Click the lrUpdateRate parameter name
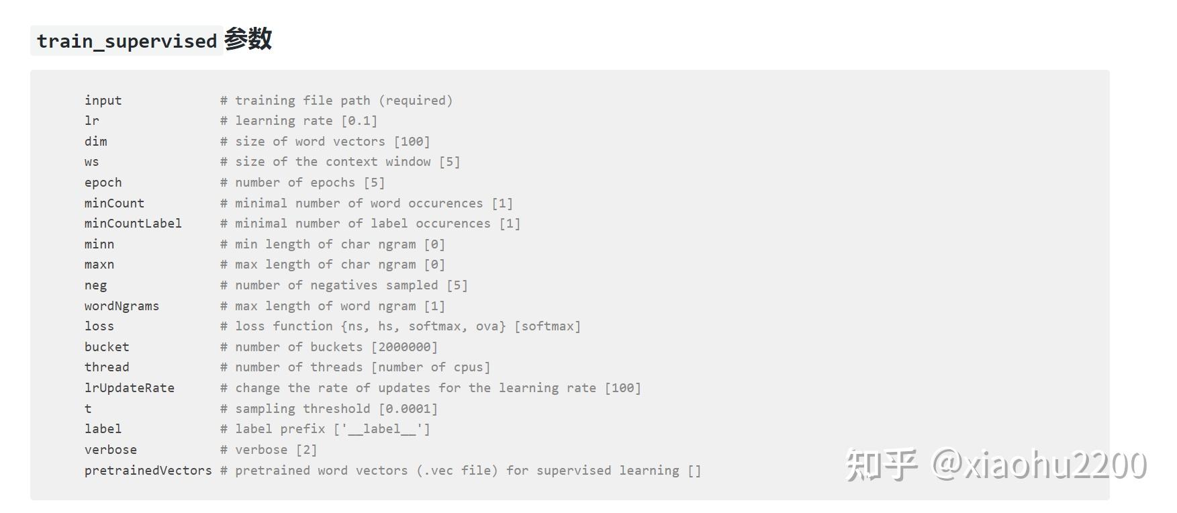The image size is (1177, 513). (x=129, y=388)
